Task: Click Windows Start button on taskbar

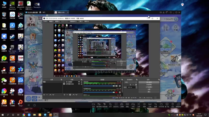Action: tap(3, 115)
